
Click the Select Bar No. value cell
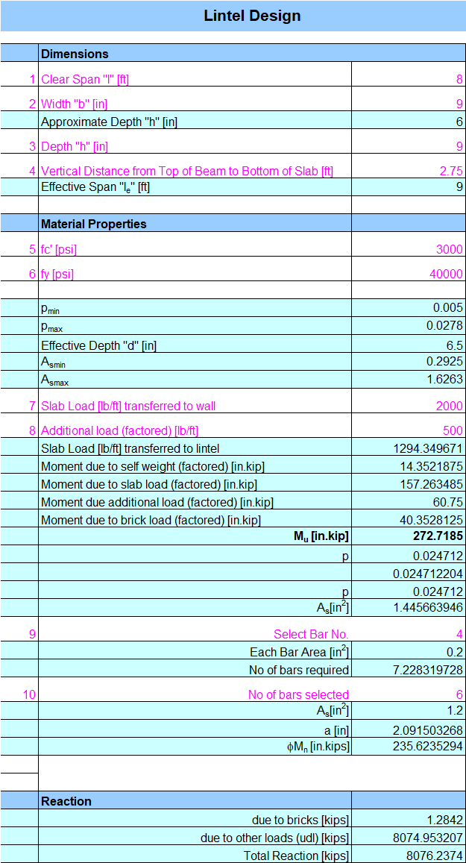point(409,629)
